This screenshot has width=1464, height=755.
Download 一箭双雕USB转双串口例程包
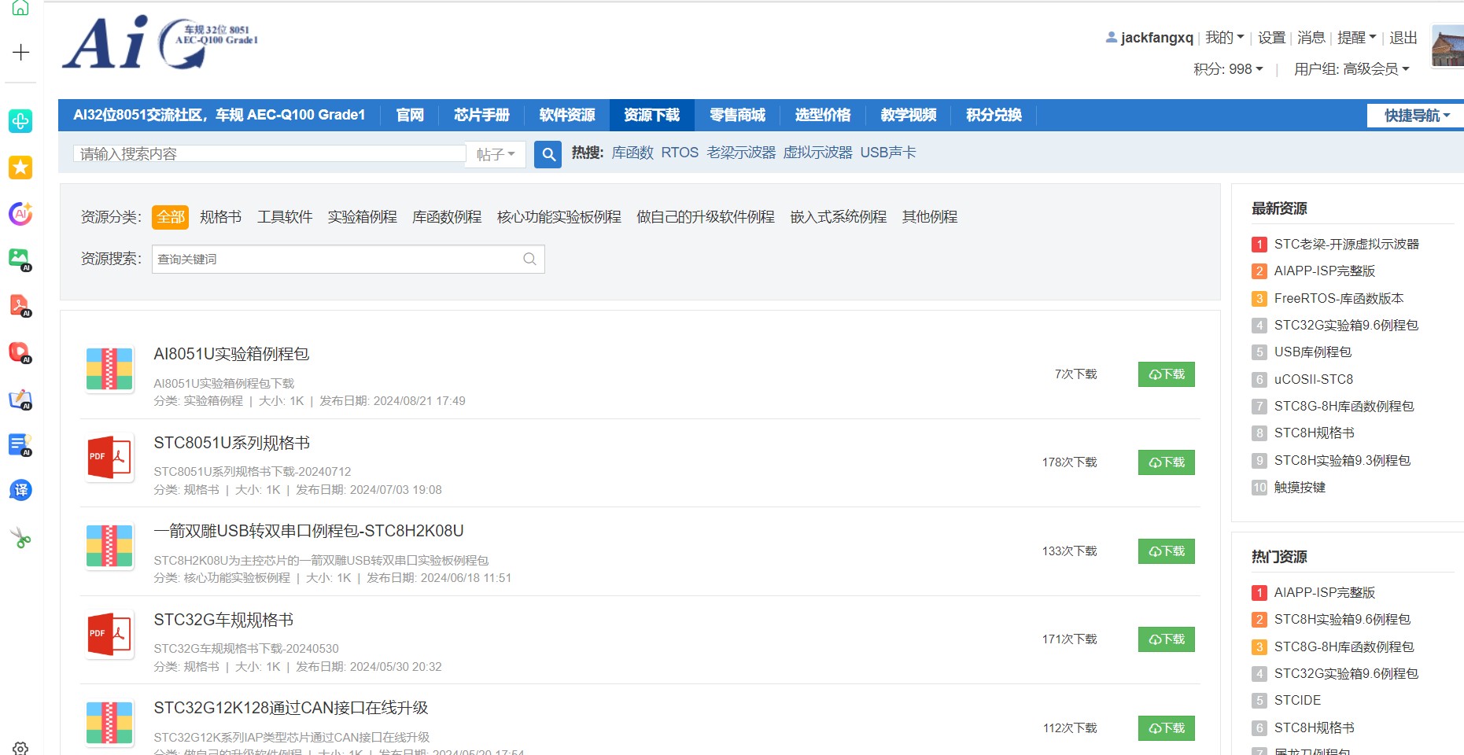point(1167,551)
